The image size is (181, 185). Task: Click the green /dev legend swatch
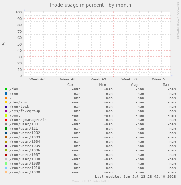pos(6,89)
